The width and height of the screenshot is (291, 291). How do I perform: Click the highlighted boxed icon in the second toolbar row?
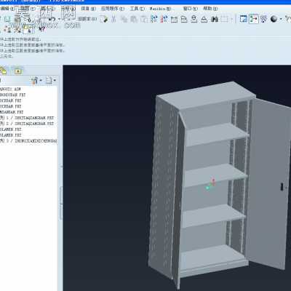[28, 29]
